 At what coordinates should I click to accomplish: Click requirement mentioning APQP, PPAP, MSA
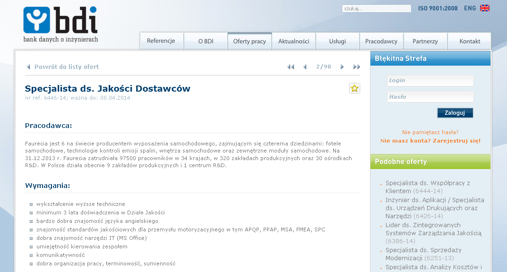click(181, 229)
